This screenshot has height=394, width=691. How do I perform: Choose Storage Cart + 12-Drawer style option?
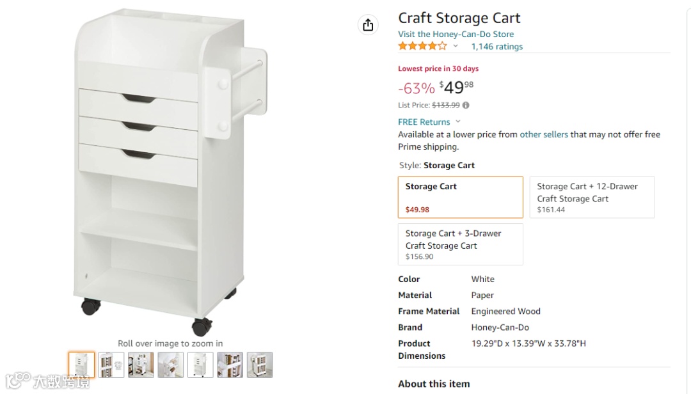(592, 197)
